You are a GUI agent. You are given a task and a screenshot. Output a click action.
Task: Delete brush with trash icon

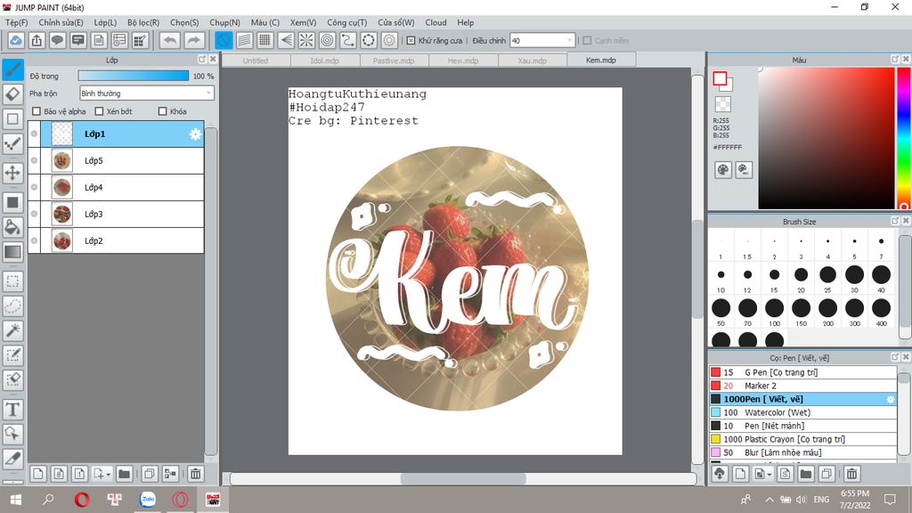851,474
